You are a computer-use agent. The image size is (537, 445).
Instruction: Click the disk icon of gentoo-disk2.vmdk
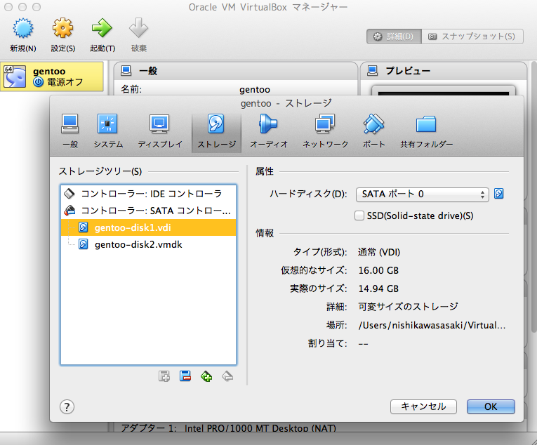pos(84,244)
